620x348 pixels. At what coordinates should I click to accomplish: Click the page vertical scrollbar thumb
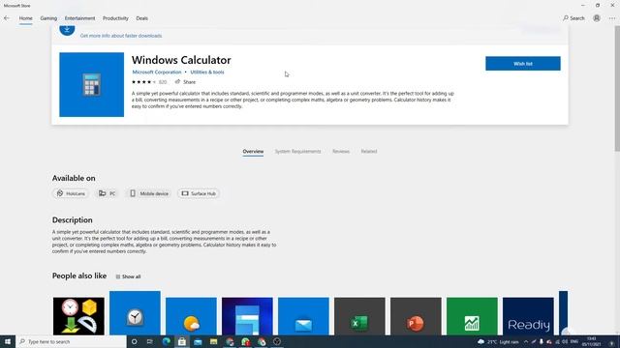(x=617, y=88)
